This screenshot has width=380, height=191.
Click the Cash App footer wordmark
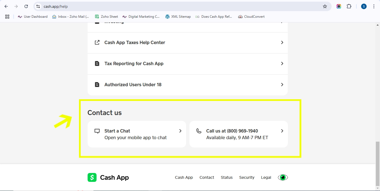114,177
